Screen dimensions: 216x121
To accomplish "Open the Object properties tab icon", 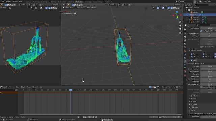I will click(185, 51).
